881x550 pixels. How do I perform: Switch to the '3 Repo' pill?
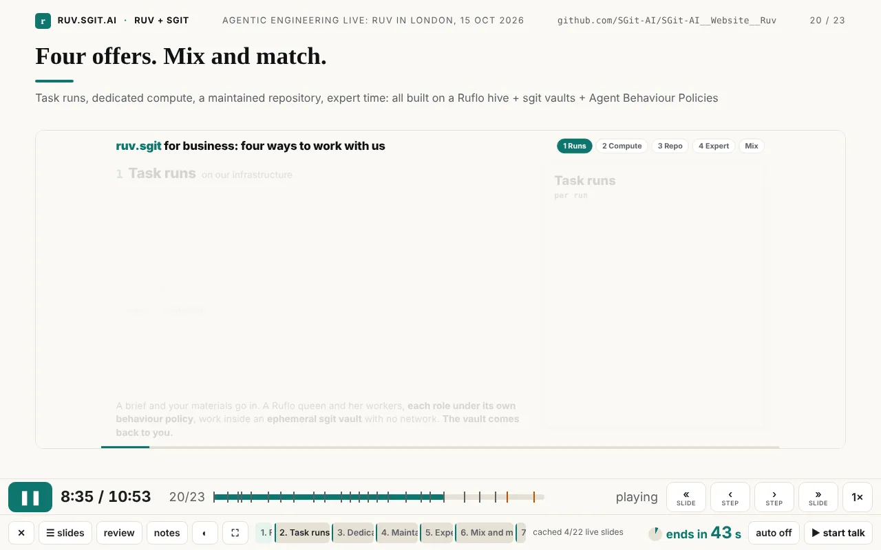point(670,146)
